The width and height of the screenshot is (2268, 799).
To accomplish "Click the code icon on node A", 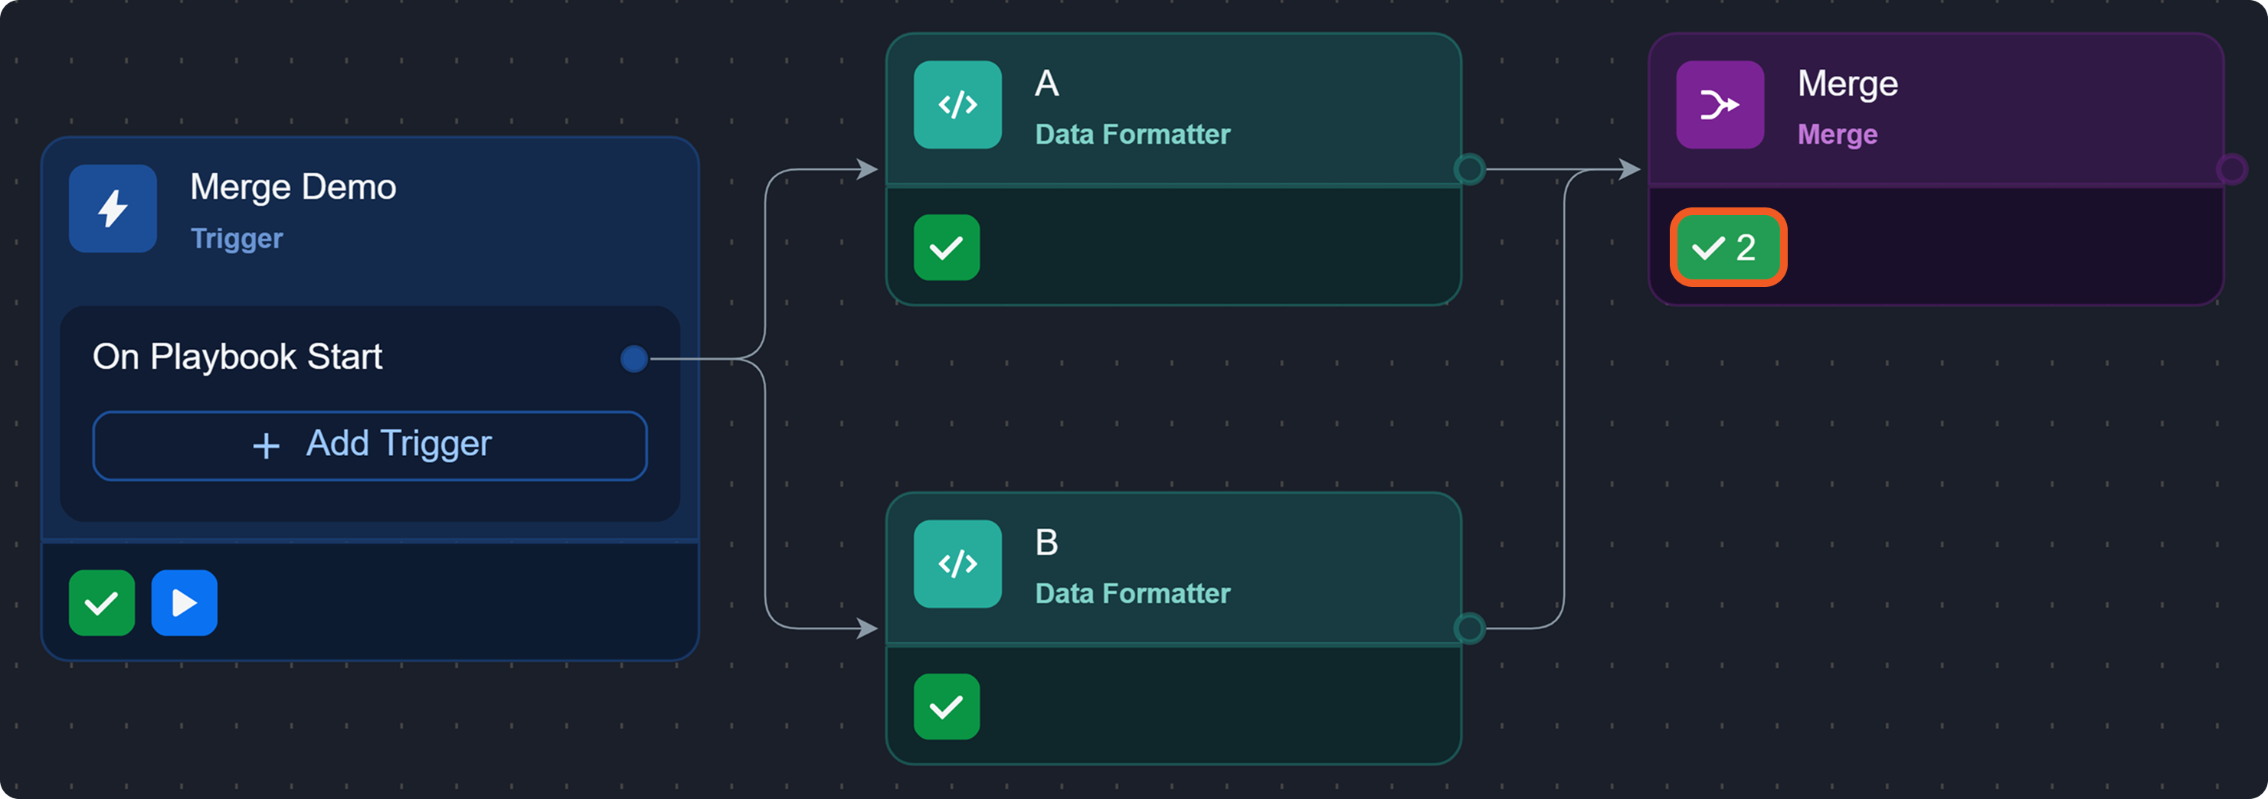I will tap(957, 105).
